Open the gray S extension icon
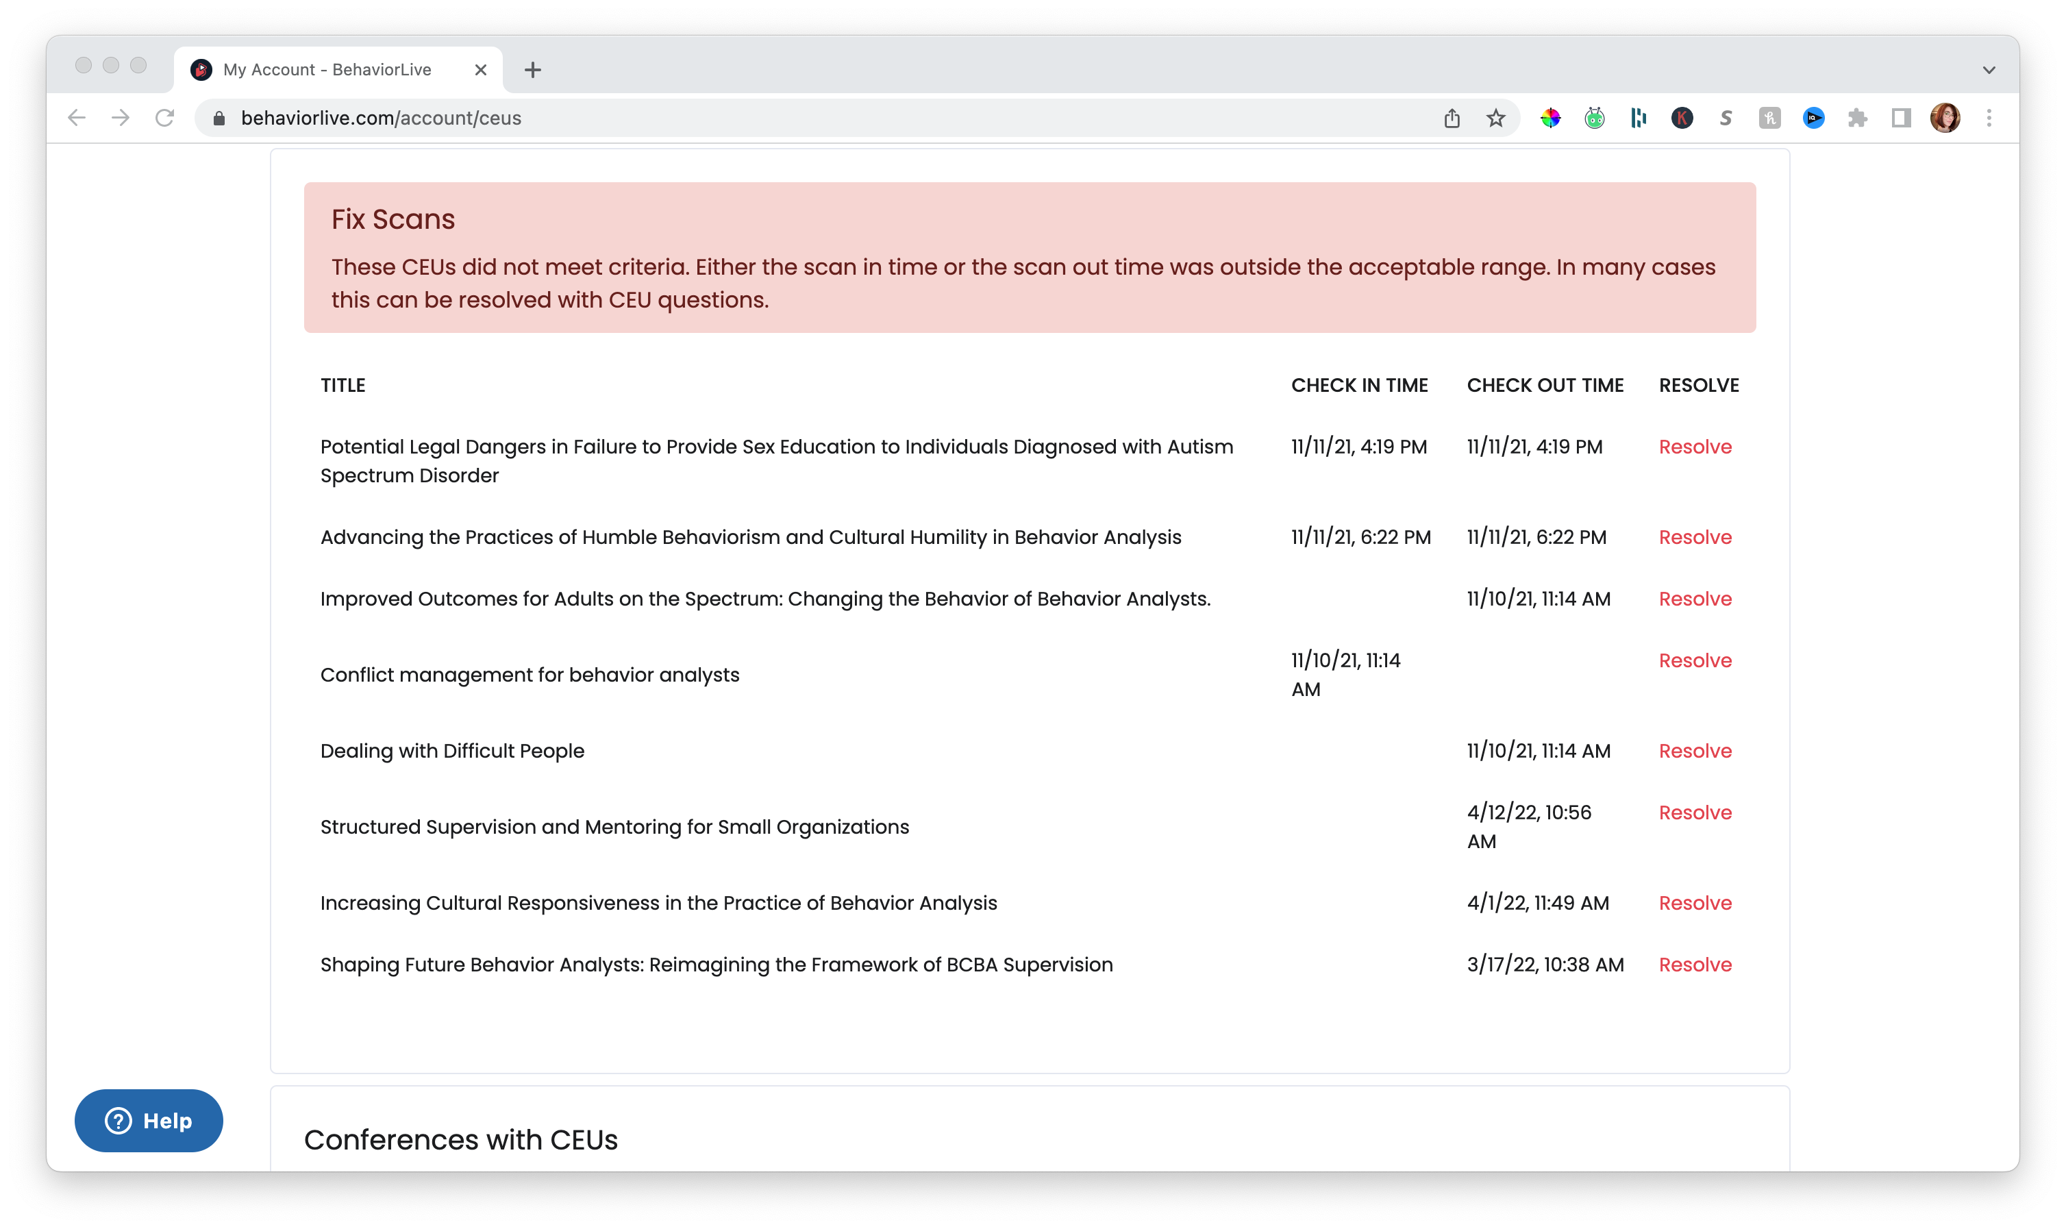 pyautogui.click(x=1726, y=118)
